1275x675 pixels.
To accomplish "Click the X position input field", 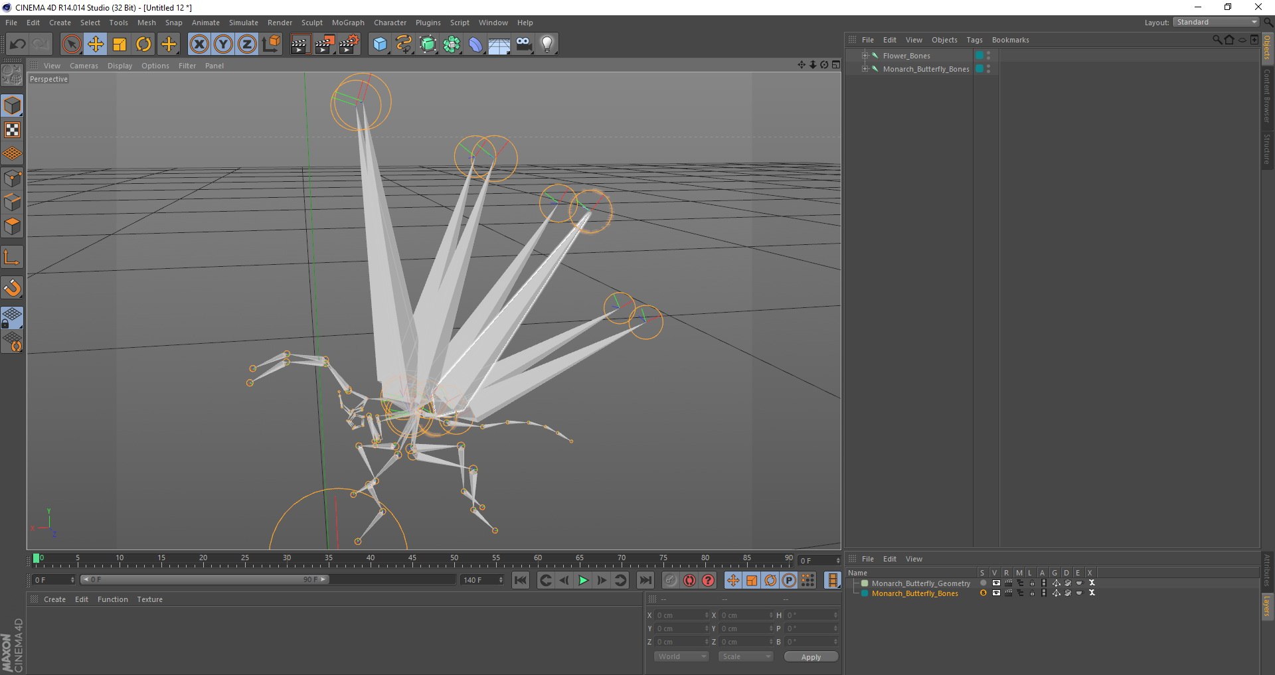I will click(x=682, y=615).
